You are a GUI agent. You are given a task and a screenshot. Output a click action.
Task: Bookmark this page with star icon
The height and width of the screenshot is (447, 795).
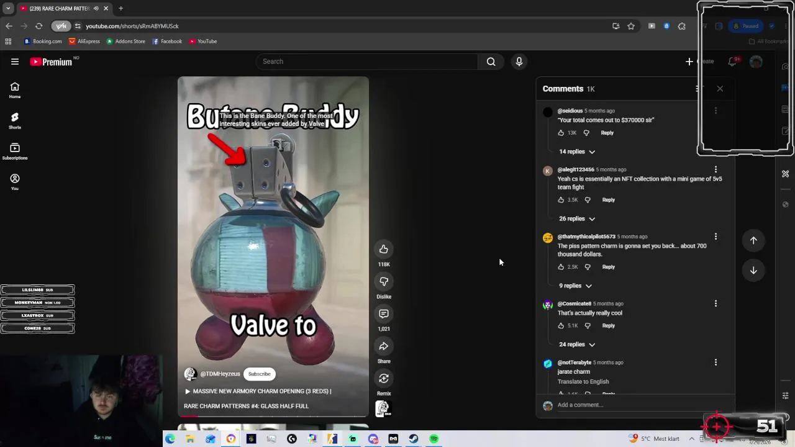631,26
